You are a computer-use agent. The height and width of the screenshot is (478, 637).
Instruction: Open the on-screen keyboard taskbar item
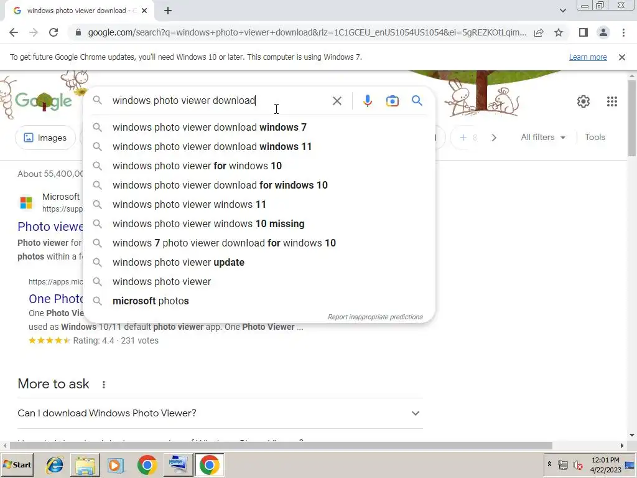coord(178,464)
